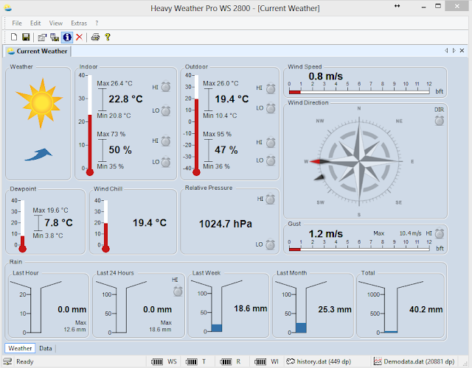Click the Save floppy disk toolbar icon
This screenshot has height=368, width=472.
26,37
